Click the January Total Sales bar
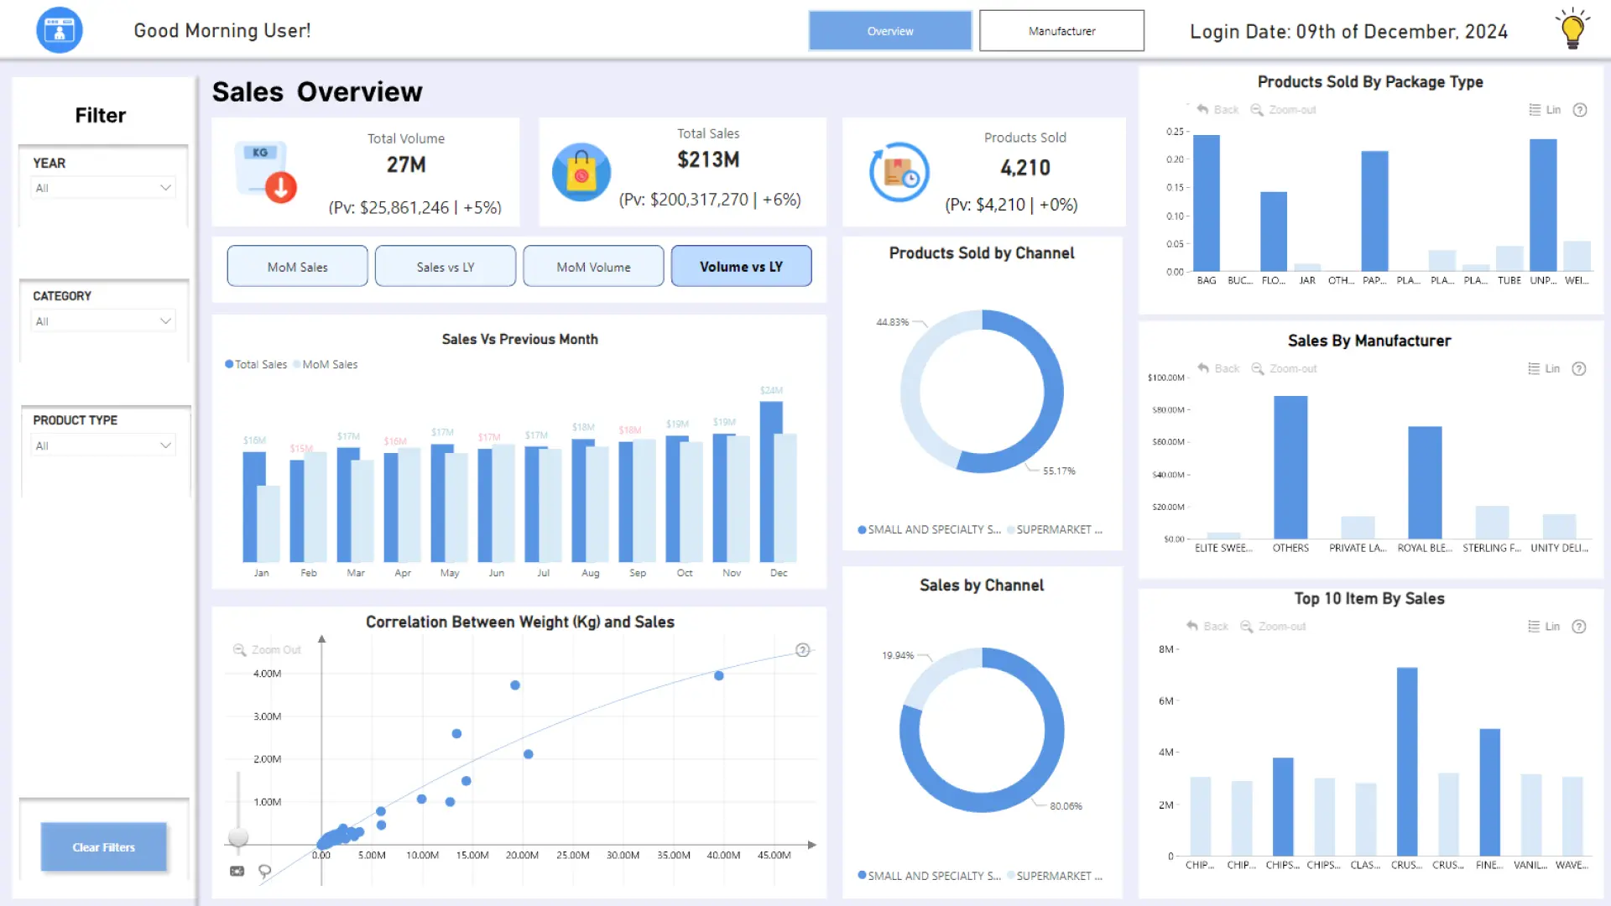This screenshot has height=906, width=1611. tap(252, 507)
